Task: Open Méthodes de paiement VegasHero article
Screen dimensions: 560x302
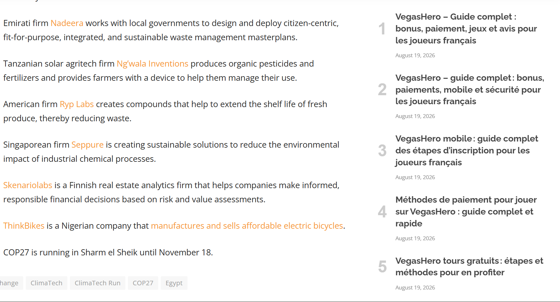Action: tap(466, 212)
